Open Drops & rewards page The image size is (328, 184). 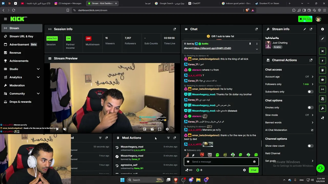(x=22, y=102)
